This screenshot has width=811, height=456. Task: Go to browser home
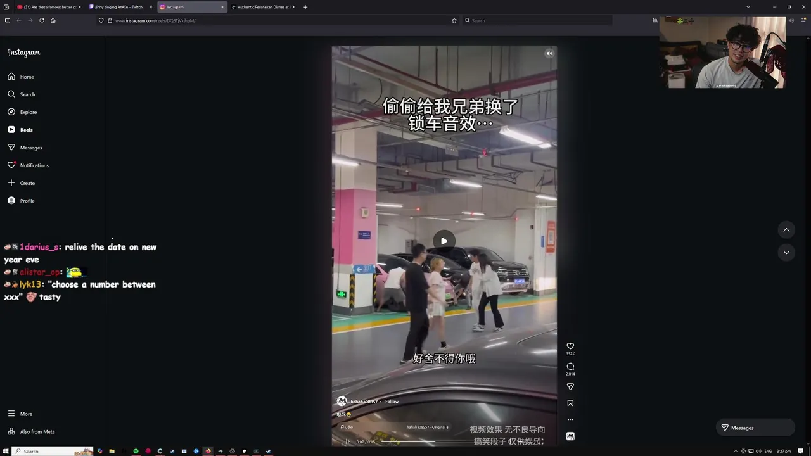click(x=53, y=20)
